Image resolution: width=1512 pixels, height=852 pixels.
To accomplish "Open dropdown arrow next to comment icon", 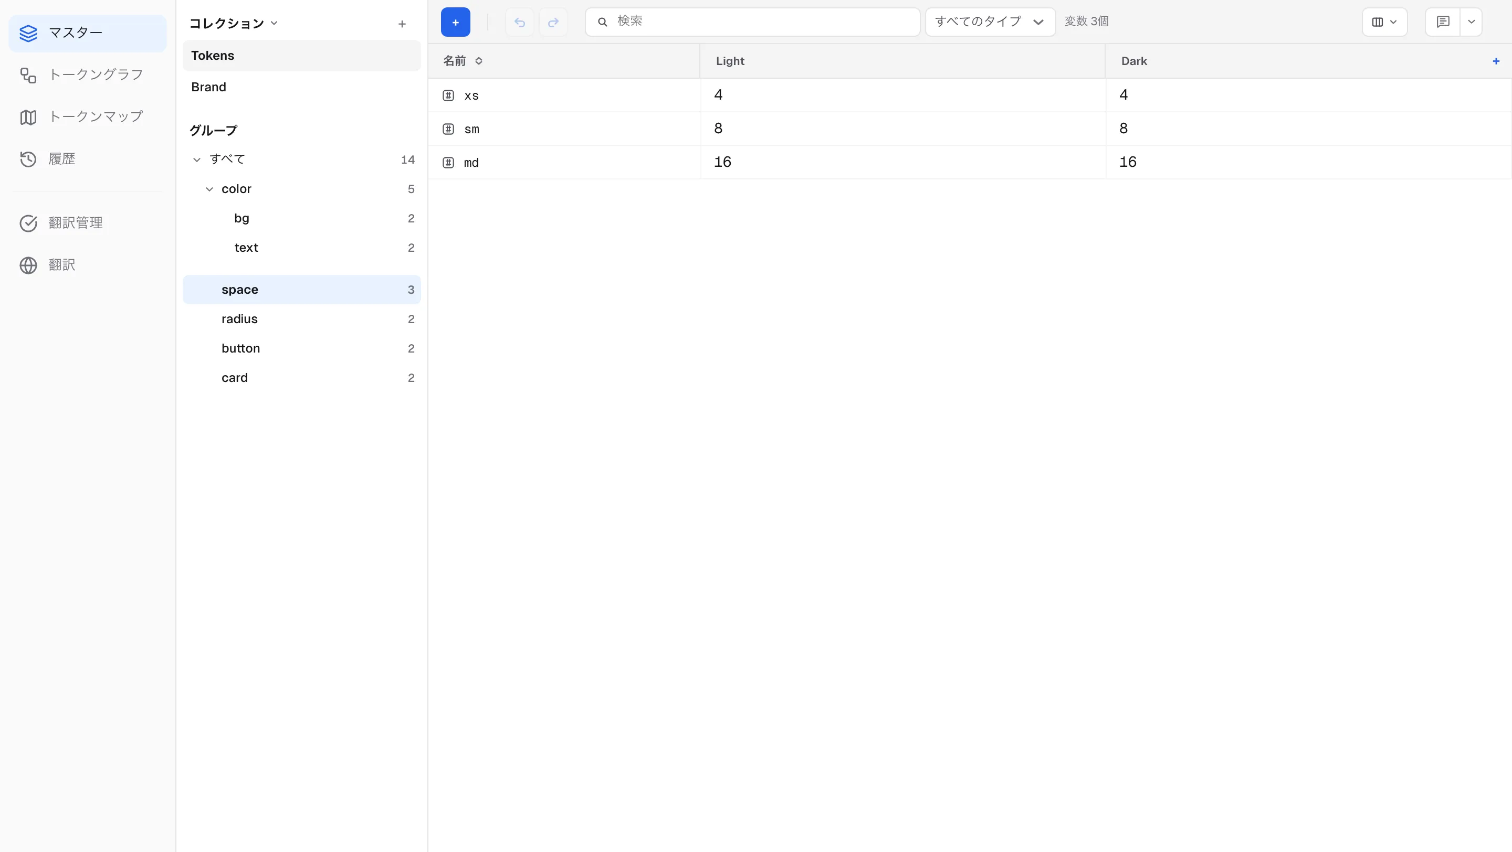I will tap(1472, 22).
